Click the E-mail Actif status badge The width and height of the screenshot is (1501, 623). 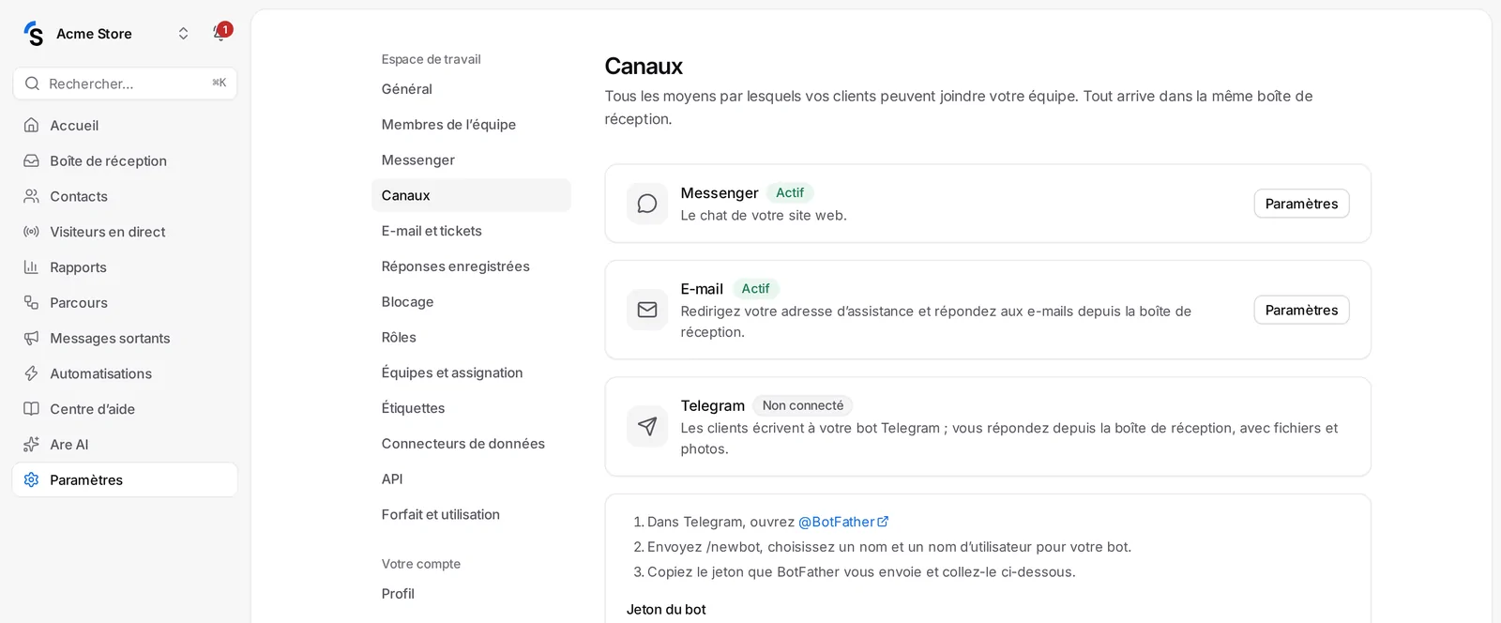(755, 289)
